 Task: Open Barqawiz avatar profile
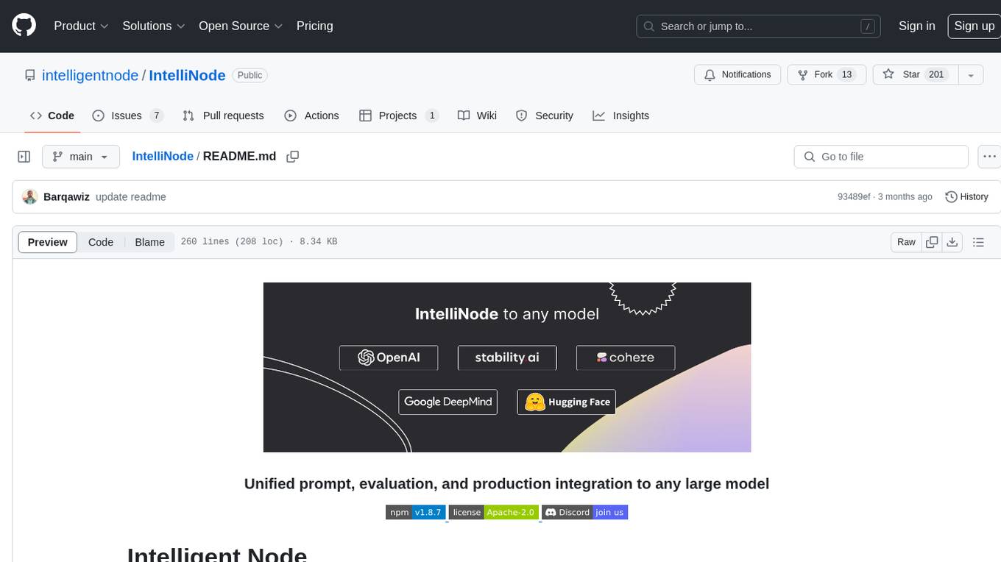click(x=30, y=196)
